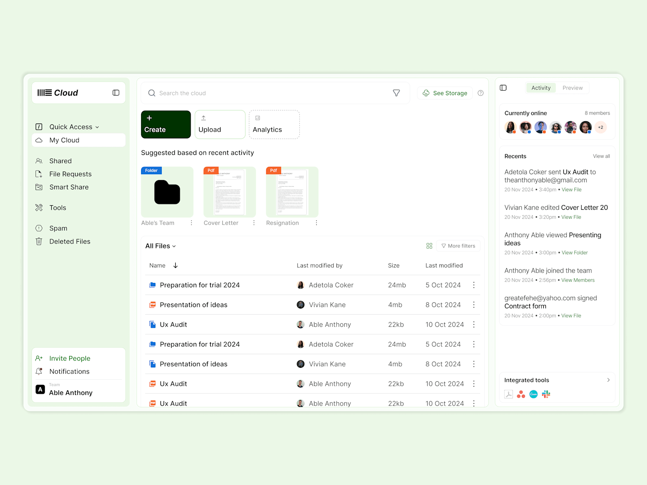Open Able's Team folder thumbnail
Screen dimensions: 647x485
[167, 192]
